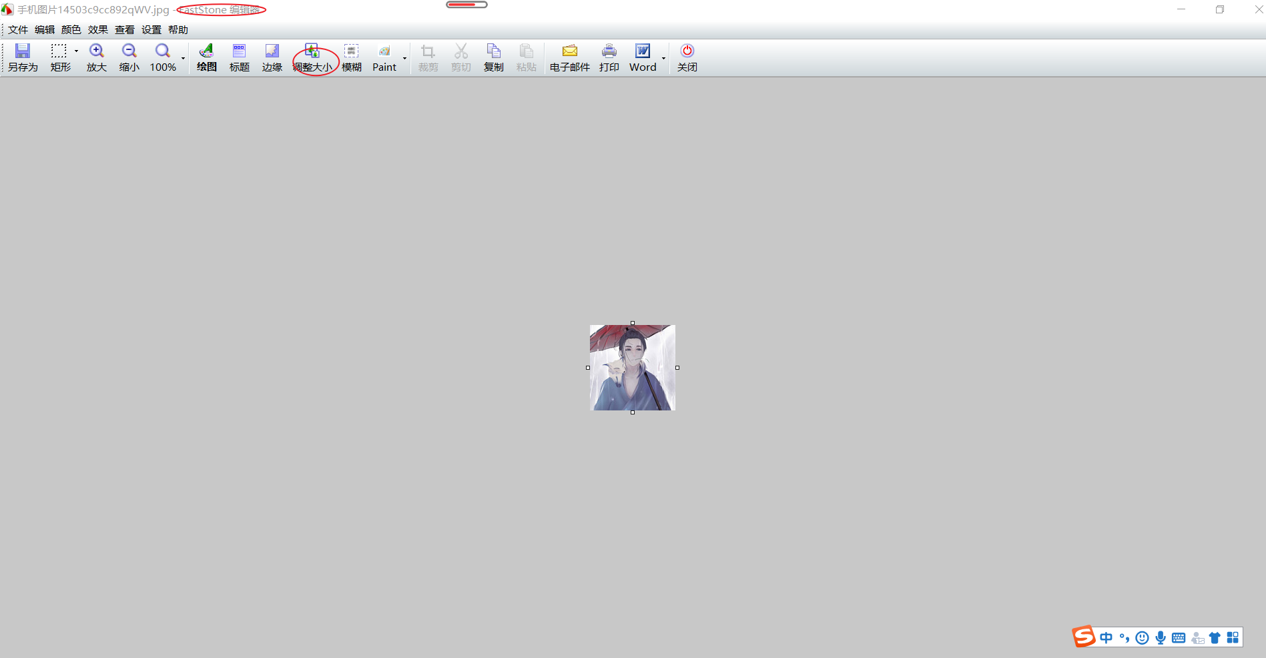Screen dimensions: 1266x658
Task: Click the microphone voice input icon
Action: pyautogui.click(x=1161, y=638)
